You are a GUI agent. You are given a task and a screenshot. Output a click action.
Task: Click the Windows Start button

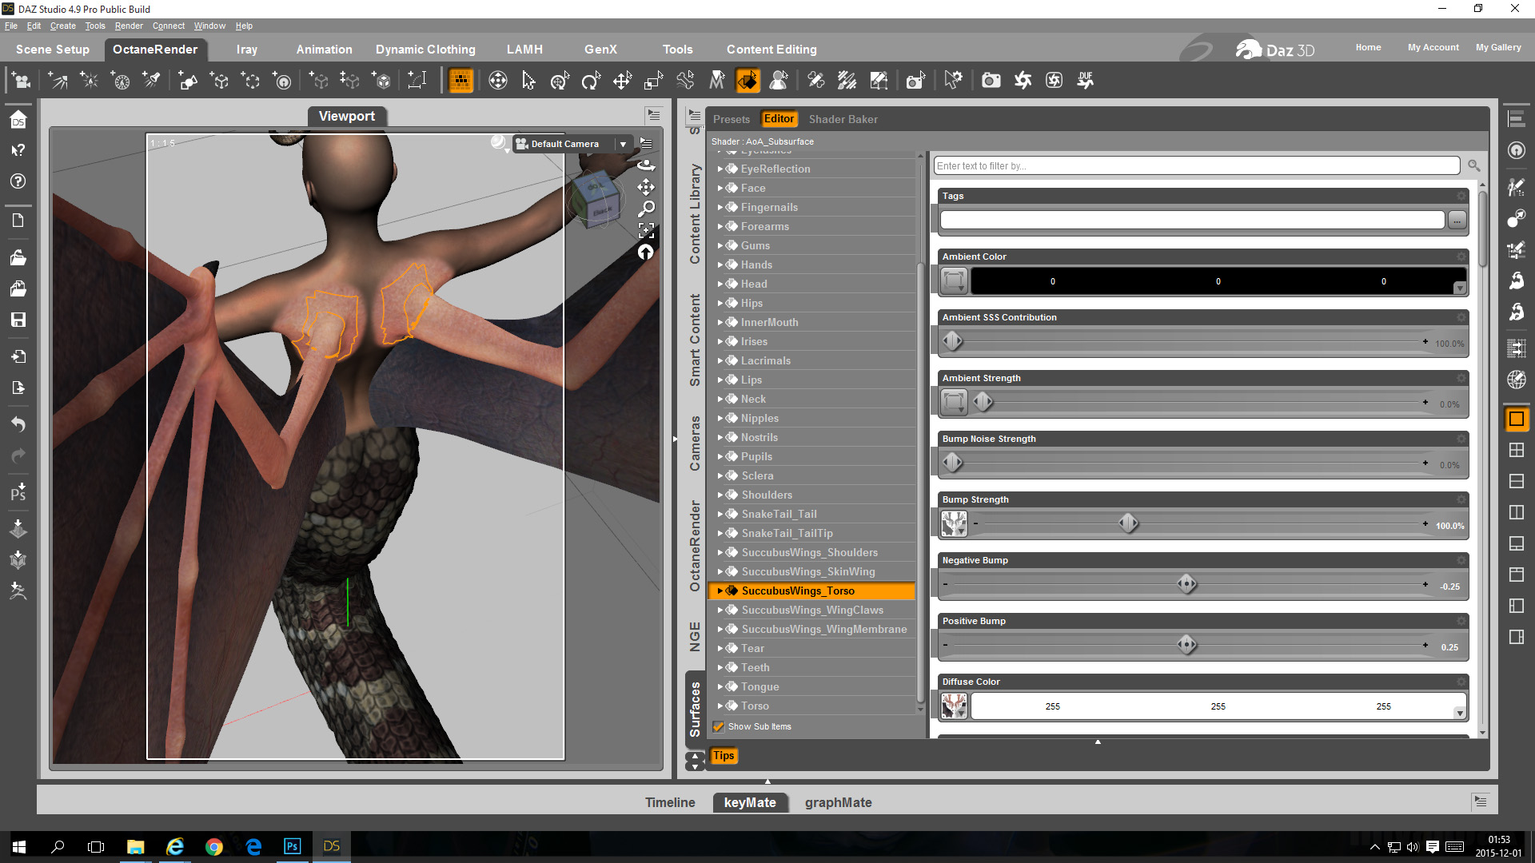pos(18,846)
